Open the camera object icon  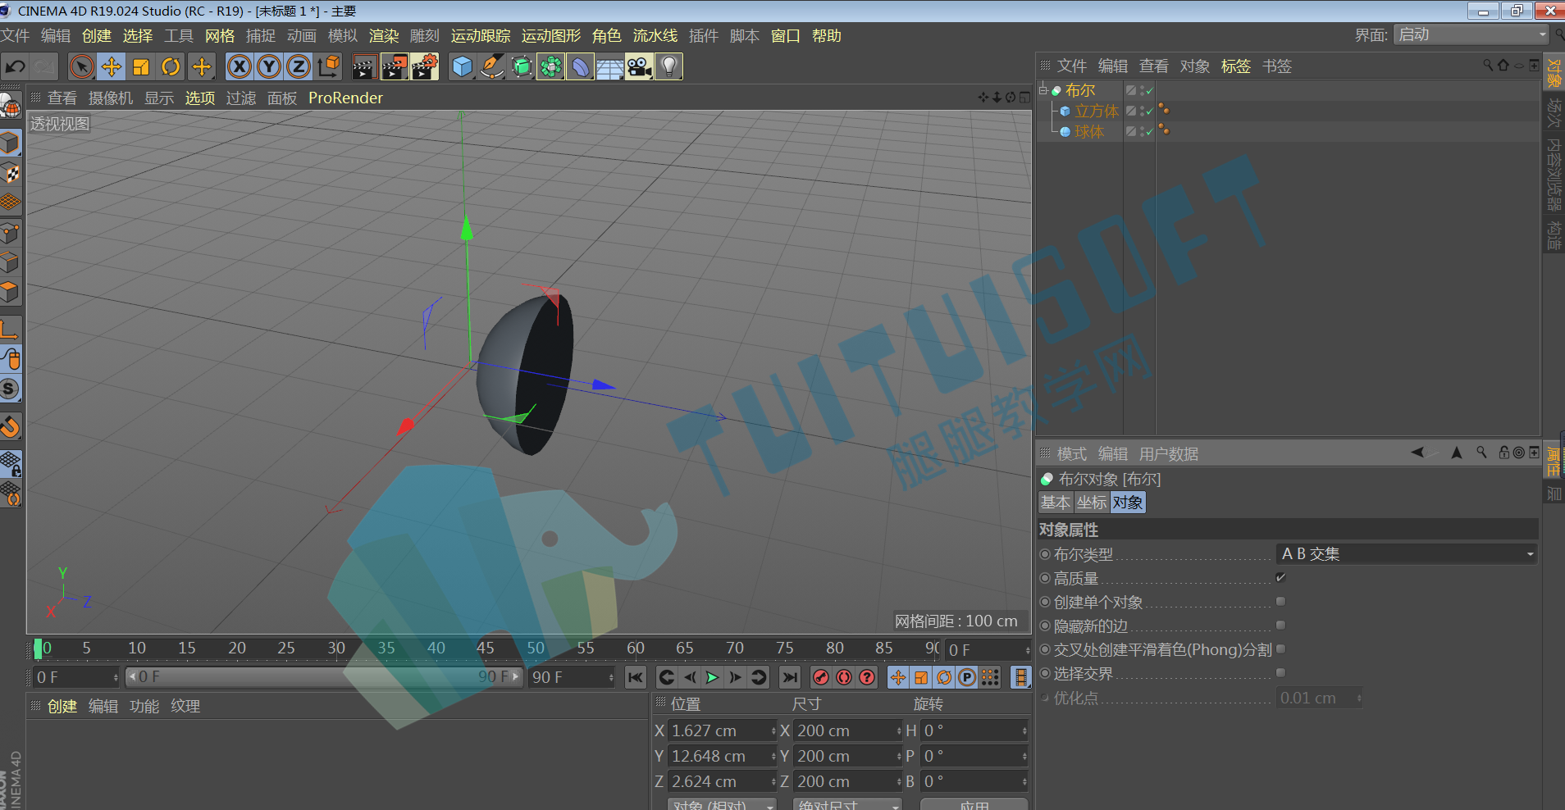tap(639, 66)
